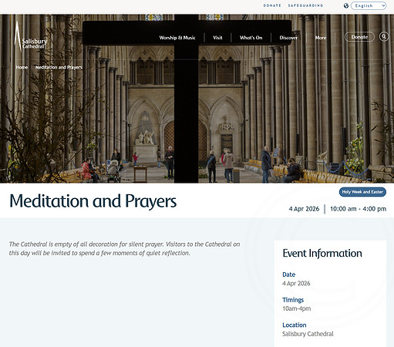Click the rounded Donate button
This screenshot has height=347, width=394.
(359, 37)
